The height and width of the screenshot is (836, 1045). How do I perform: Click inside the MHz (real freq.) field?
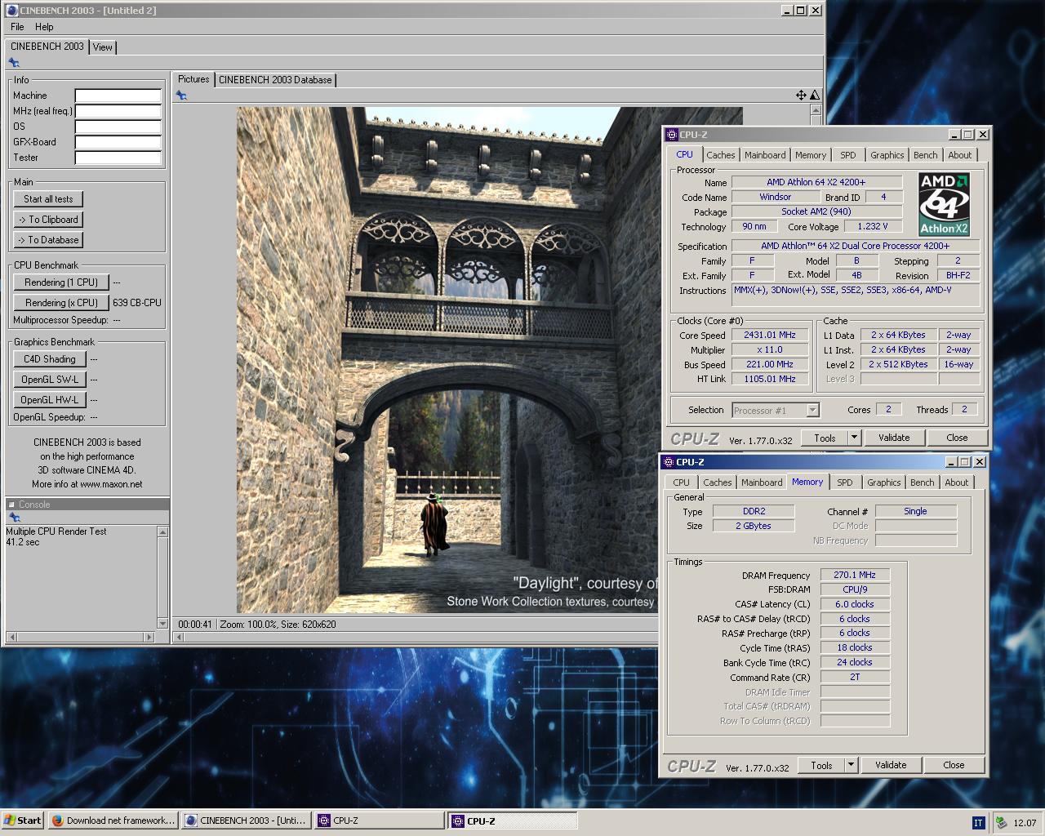pos(118,111)
